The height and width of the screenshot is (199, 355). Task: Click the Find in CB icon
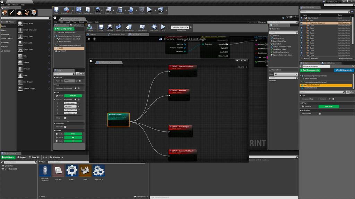[x=110, y=27]
